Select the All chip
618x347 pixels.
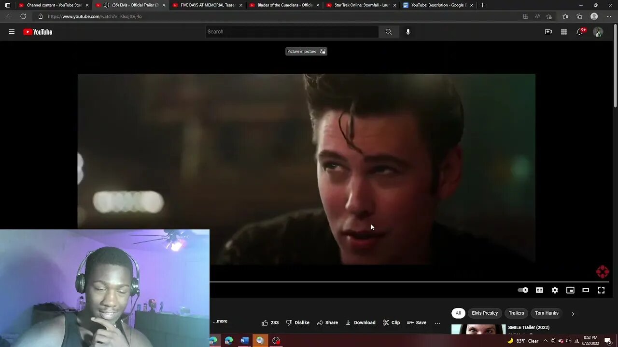458,313
